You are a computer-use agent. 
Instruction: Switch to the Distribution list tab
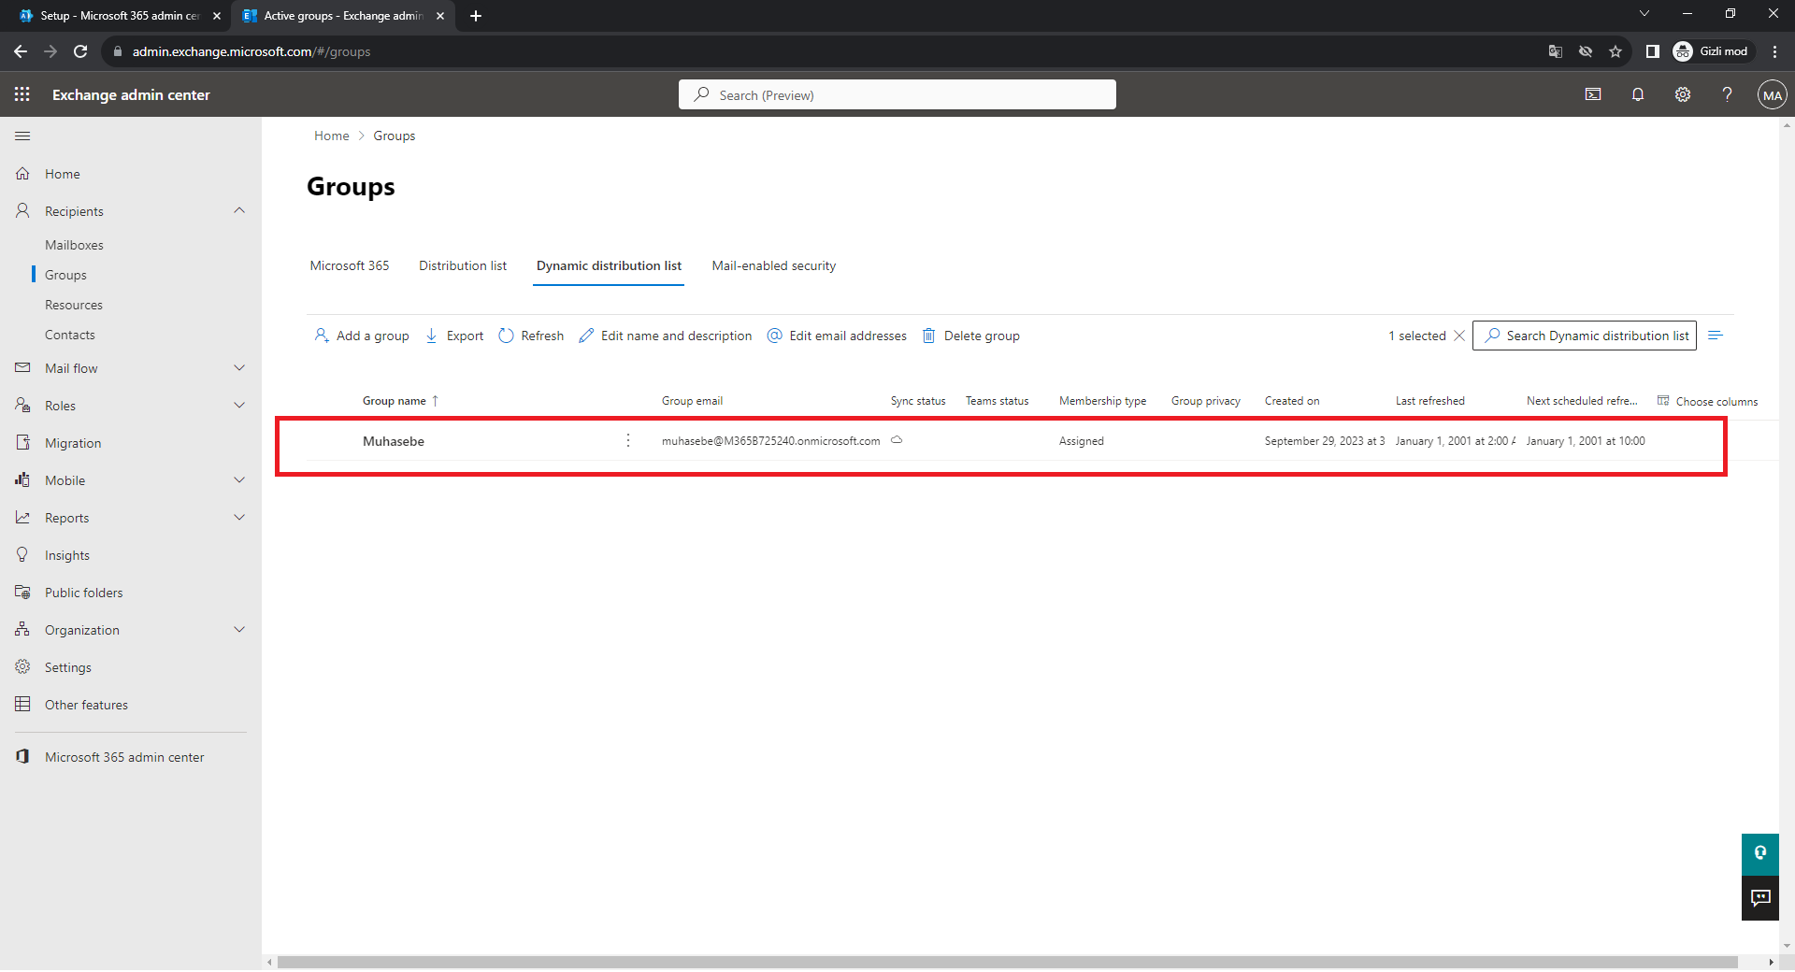pyautogui.click(x=462, y=266)
